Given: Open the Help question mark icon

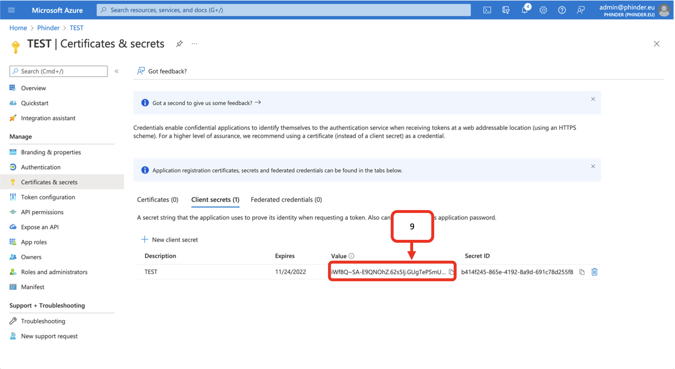Looking at the screenshot, I should tap(562, 10).
